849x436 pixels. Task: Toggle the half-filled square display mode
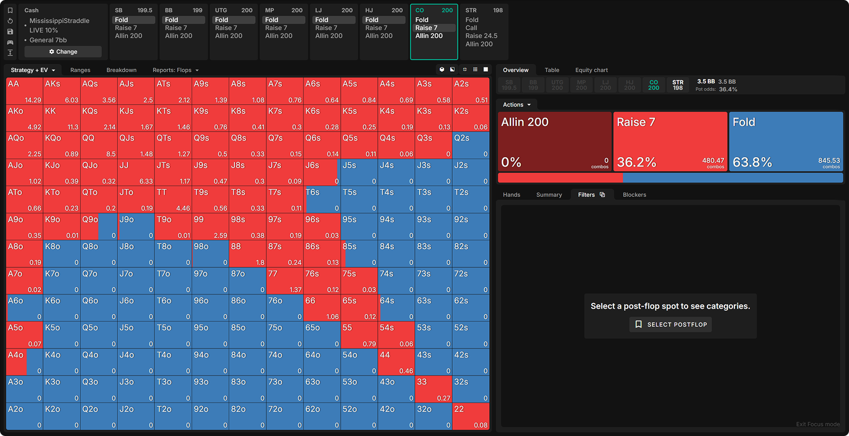click(x=452, y=69)
